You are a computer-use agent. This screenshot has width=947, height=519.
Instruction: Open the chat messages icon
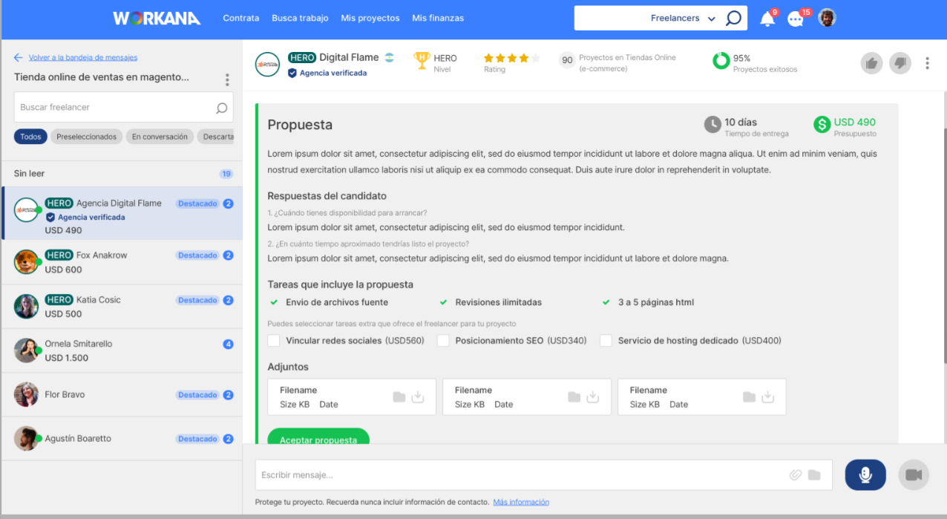point(796,19)
